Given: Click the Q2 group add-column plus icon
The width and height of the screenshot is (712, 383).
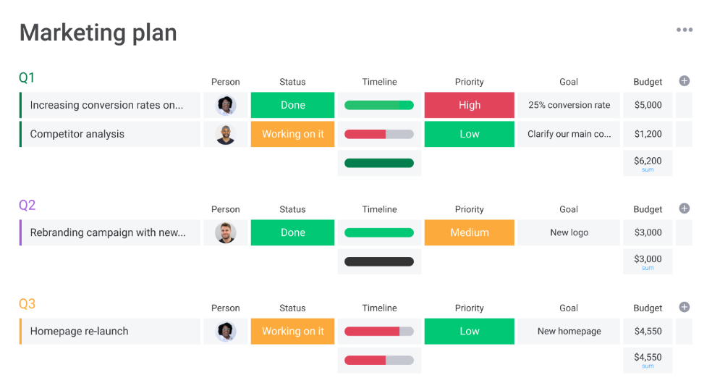Looking at the screenshot, I should pyautogui.click(x=684, y=209).
